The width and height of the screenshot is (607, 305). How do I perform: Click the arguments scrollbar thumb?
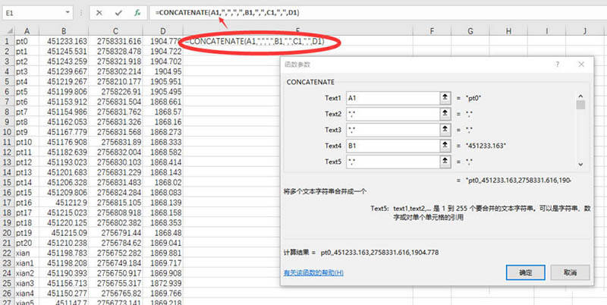pyautogui.click(x=580, y=105)
